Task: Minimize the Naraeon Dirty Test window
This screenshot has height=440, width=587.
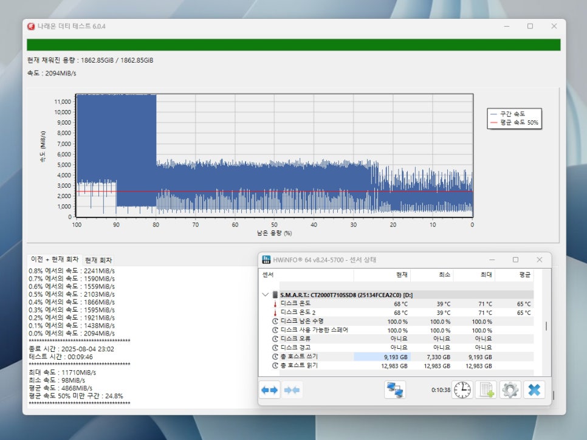Action: pos(507,26)
